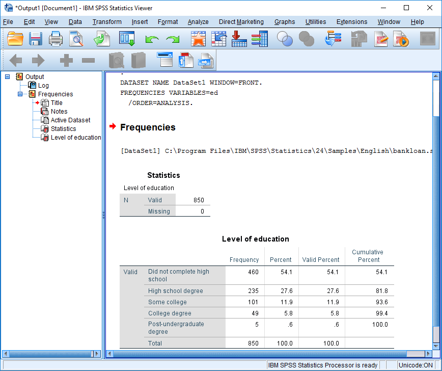Click the vertical scrollbar down arrow
The height and width of the screenshot is (371, 442).
436,346
